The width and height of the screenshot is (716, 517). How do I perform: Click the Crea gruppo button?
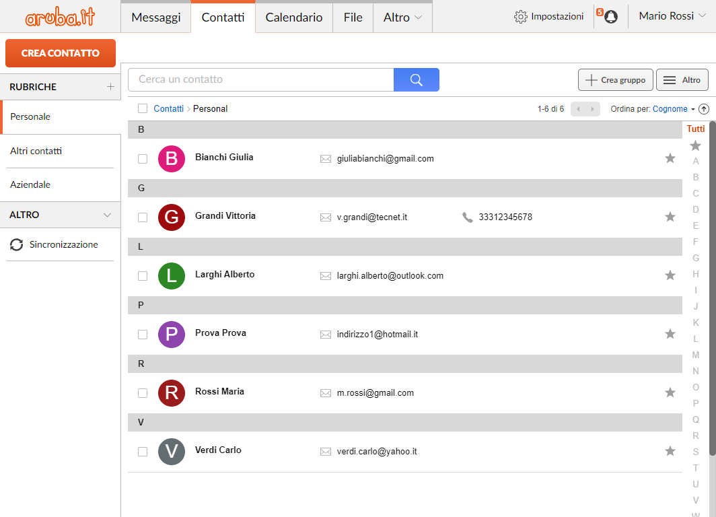(x=615, y=79)
